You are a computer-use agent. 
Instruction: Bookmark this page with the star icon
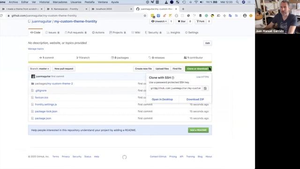pyautogui.click(x=145, y=15)
